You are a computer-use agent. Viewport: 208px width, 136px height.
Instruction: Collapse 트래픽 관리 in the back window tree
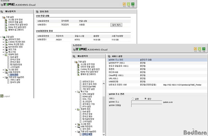(3, 54)
